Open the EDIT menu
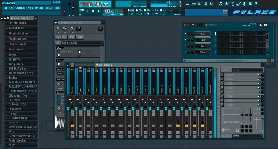This screenshot has height=149, width=278. pyautogui.click(x=11, y=8)
